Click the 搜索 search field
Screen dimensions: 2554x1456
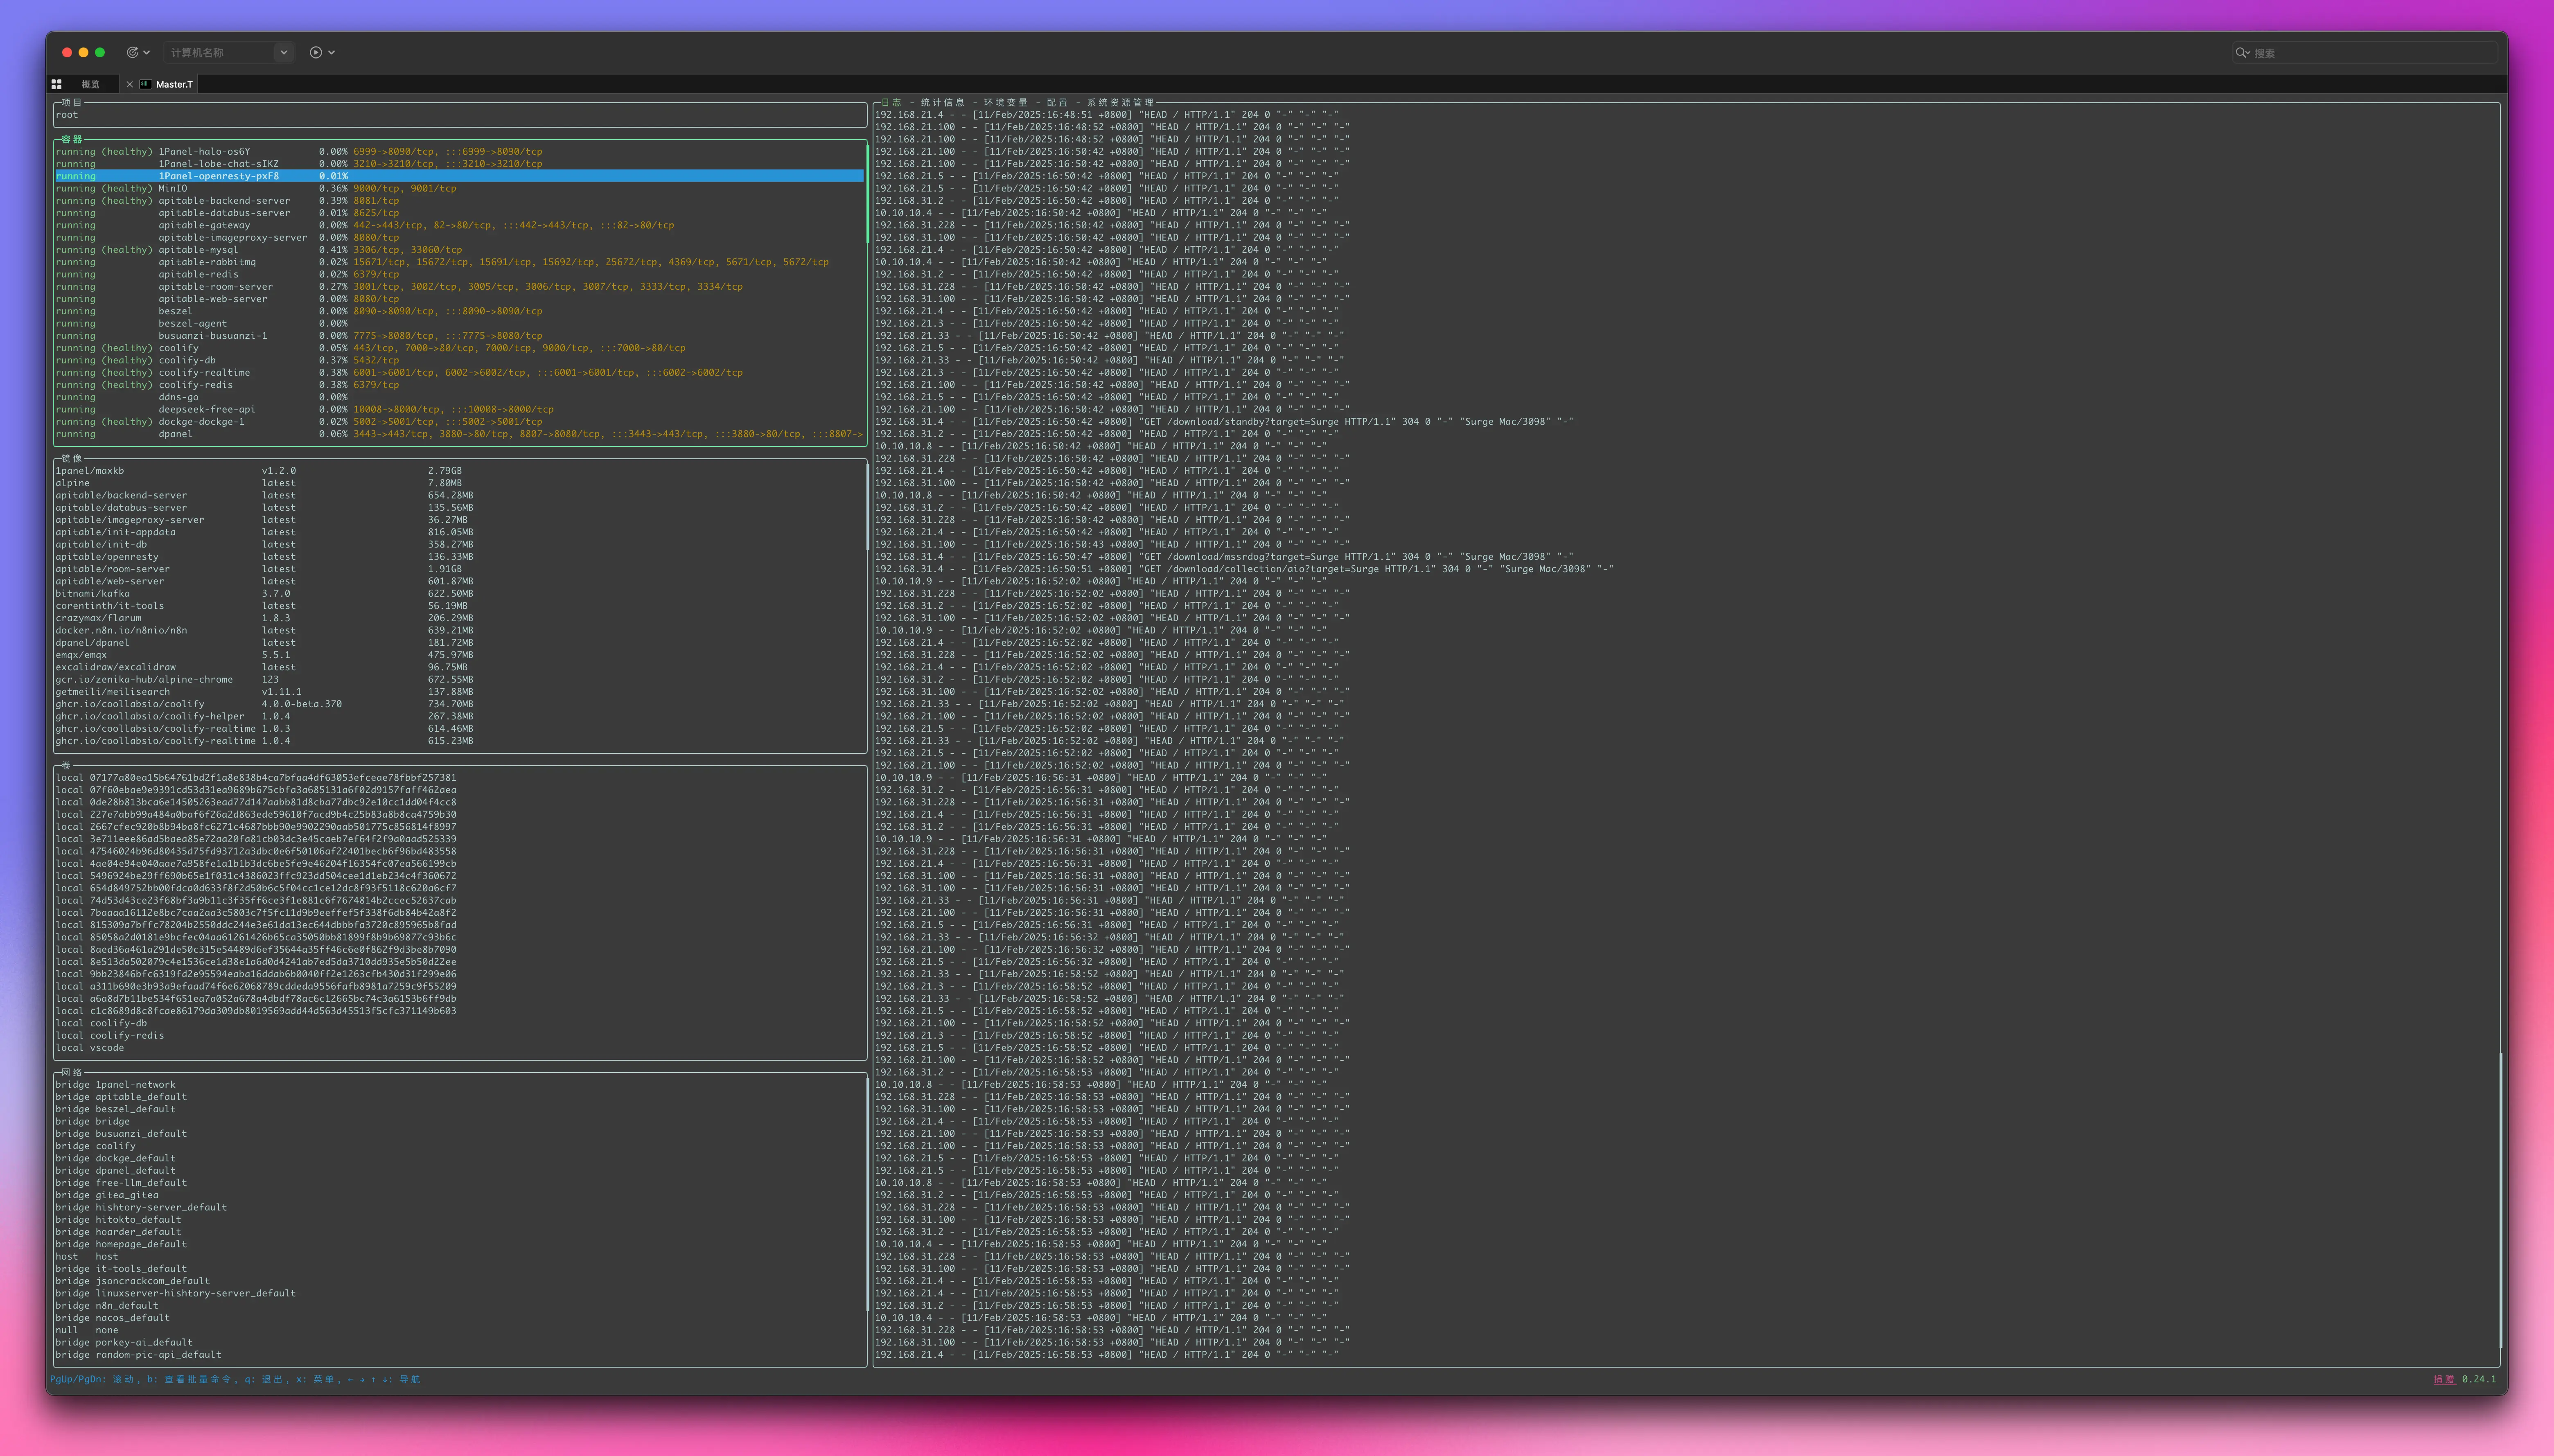click(2370, 53)
